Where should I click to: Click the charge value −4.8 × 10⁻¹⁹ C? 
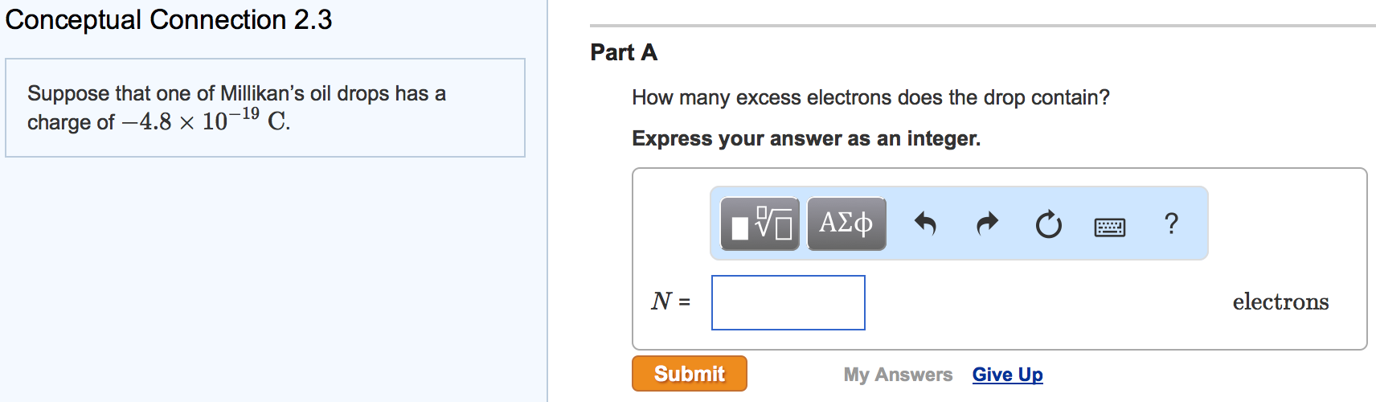pyautogui.click(x=206, y=121)
